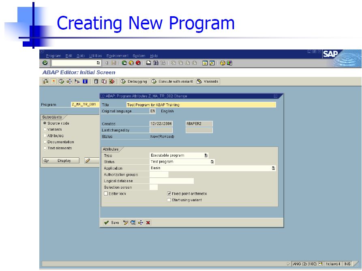Uncheck Fixed point arithmetic checkbox
362x271 pixels.
click(169, 194)
